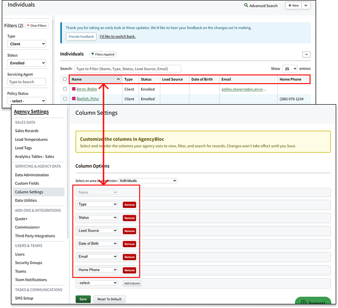The height and width of the screenshot is (308, 338).
Task: Expand the dropdown arrow beside New
Action: (306, 5)
